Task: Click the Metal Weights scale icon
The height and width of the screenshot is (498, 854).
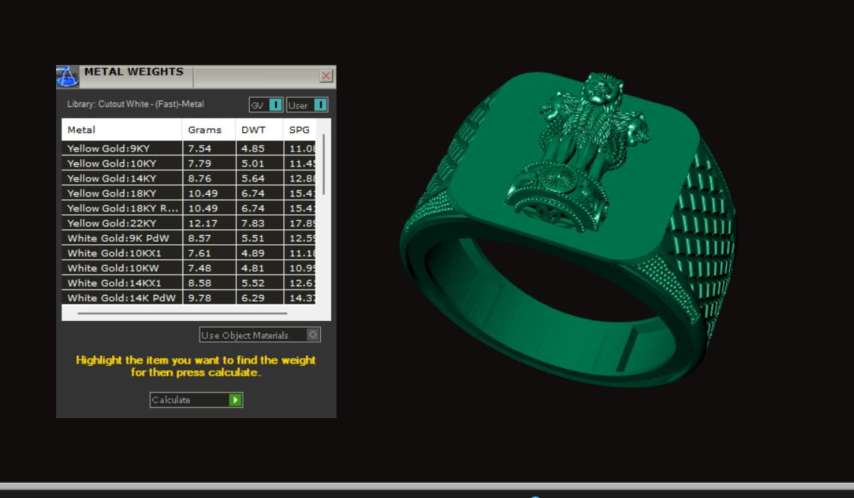Action: coord(67,77)
